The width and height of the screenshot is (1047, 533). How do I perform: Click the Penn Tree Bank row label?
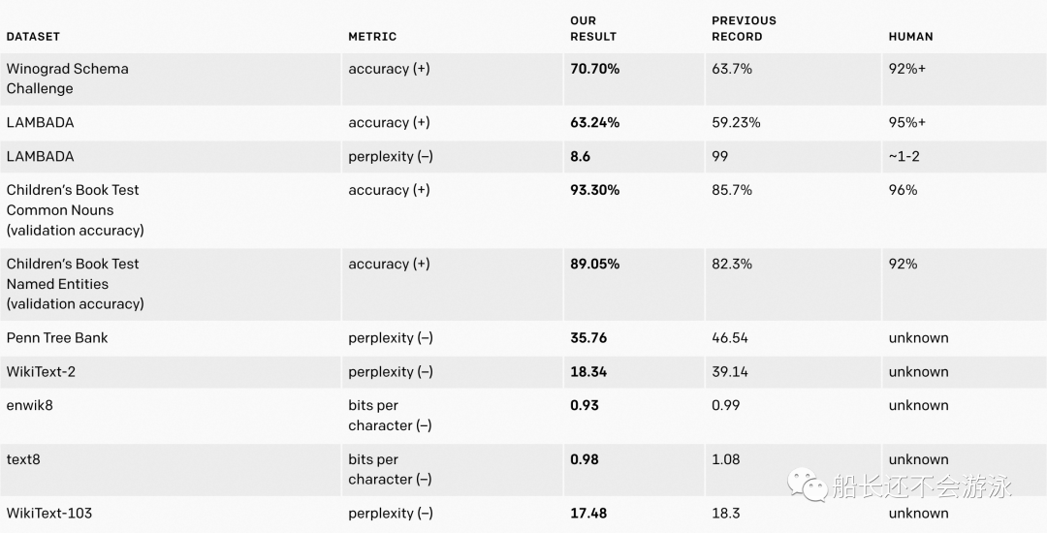(x=57, y=338)
